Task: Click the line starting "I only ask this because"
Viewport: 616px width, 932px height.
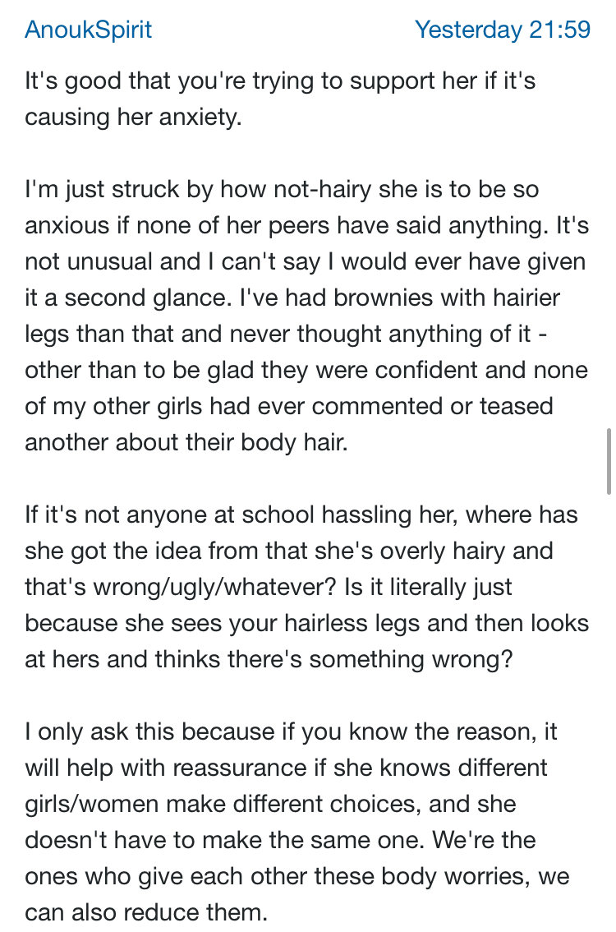Action: point(291,732)
